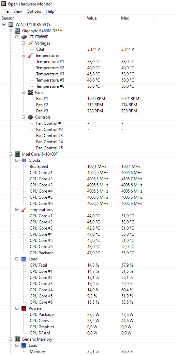Click the waveform Clocks icon

[24, 160]
